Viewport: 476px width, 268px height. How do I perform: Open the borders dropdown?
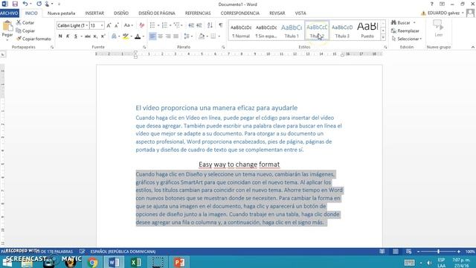(x=219, y=36)
